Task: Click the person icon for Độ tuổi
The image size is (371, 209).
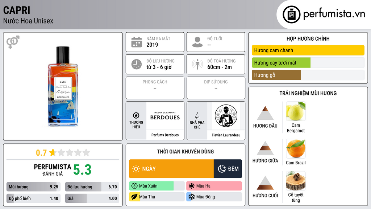Action: [197, 42]
